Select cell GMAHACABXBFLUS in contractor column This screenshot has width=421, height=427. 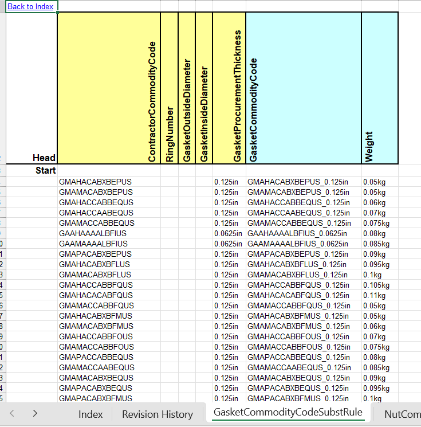tap(109, 264)
